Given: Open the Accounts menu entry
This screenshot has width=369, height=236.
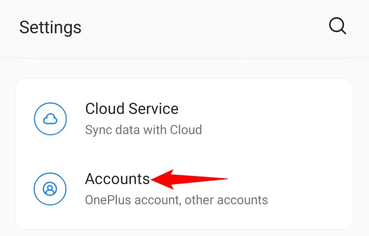Looking at the screenshot, I should pos(117,179).
